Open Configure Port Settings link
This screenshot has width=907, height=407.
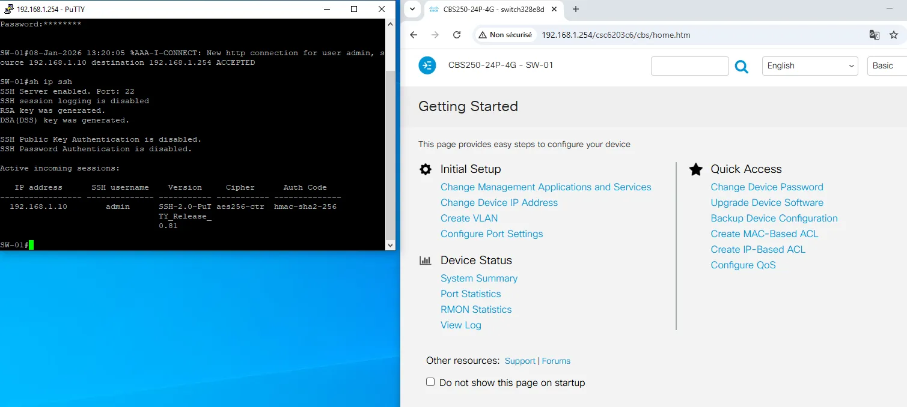[492, 234]
